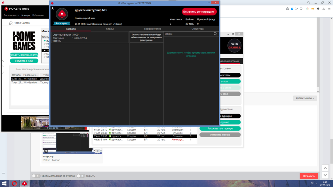Expand the left sidebar chevron handle
Image resolution: width=333 pixels, height=187 pixels.
[x=3, y=67]
